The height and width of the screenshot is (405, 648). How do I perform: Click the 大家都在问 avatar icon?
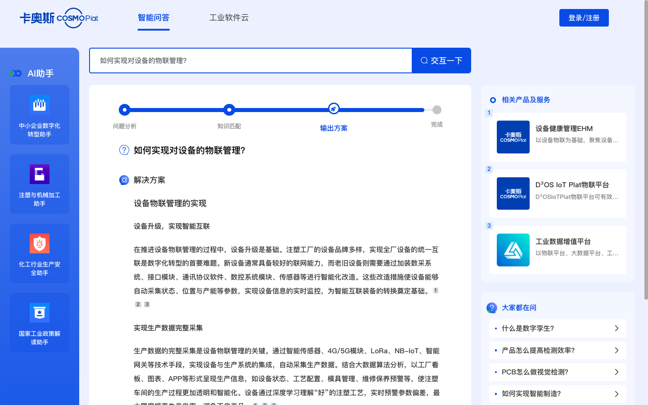click(492, 308)
